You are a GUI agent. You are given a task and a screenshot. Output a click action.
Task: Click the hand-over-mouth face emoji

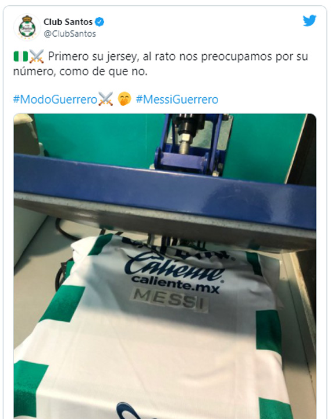point(125,99)
